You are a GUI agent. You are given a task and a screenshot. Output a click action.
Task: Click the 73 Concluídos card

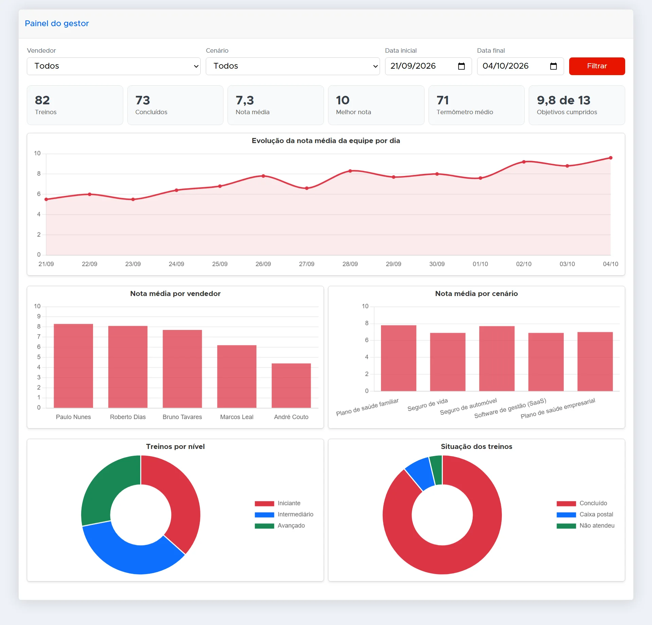175,105
